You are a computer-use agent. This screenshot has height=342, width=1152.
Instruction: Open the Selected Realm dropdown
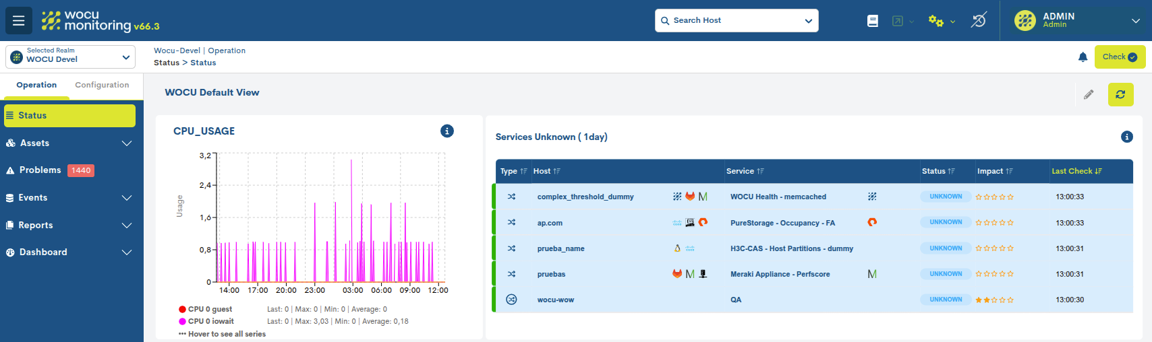71,57
